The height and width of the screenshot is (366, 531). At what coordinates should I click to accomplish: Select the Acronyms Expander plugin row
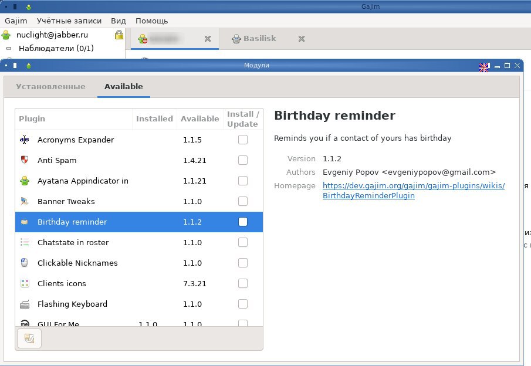coord(139,140)
